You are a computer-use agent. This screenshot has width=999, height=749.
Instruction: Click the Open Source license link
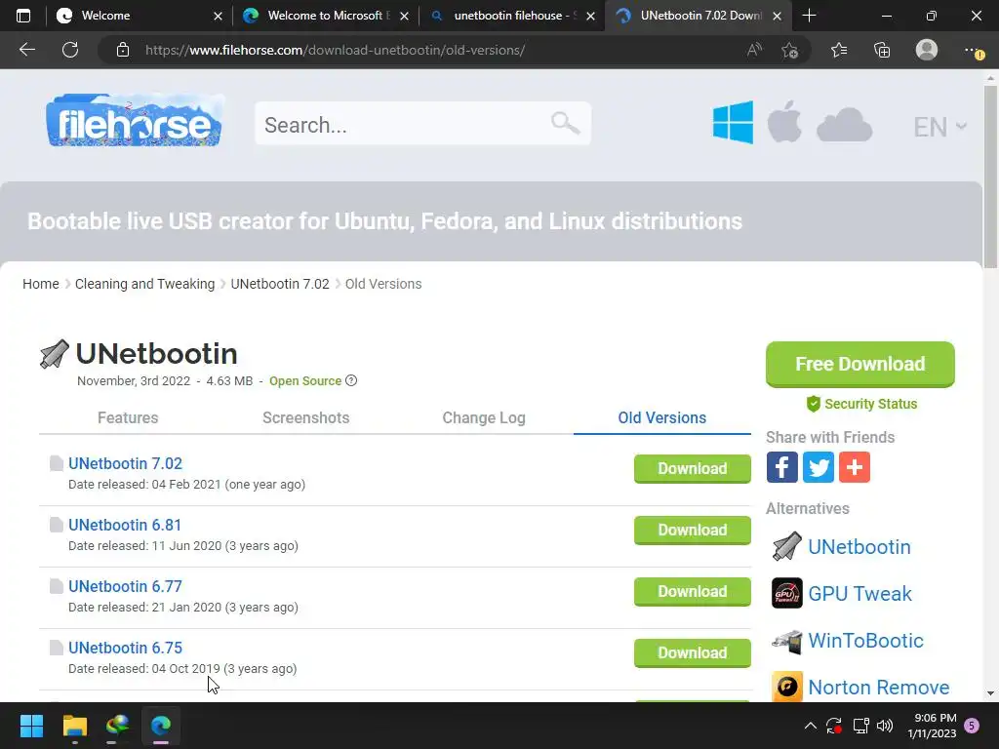[x=305, y=381]
